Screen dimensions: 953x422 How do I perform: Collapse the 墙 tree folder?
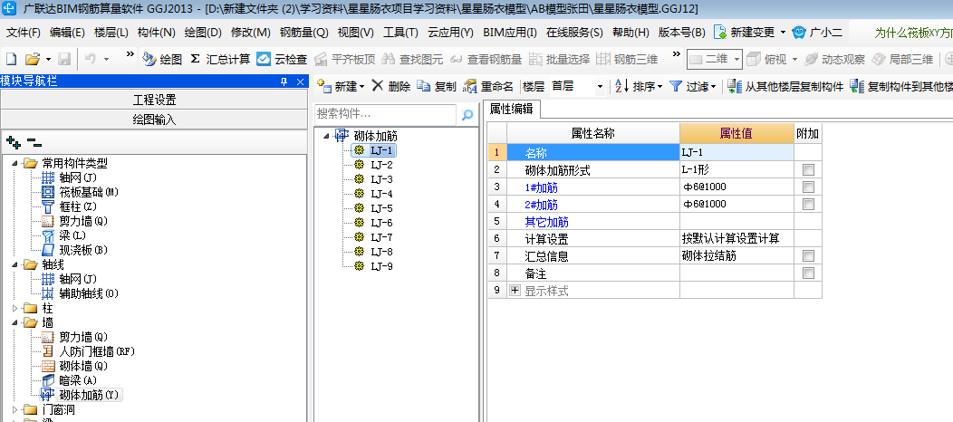tap(14, 323)
